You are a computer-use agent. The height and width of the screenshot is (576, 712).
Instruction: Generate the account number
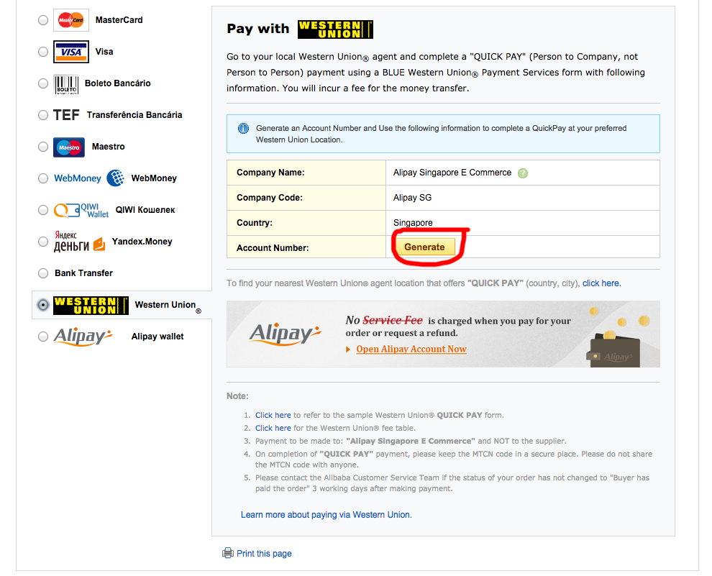(425, 247)
